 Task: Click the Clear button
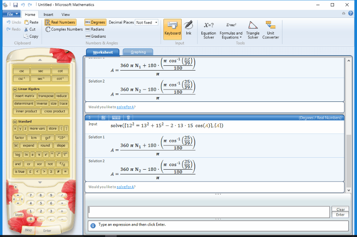340,209
